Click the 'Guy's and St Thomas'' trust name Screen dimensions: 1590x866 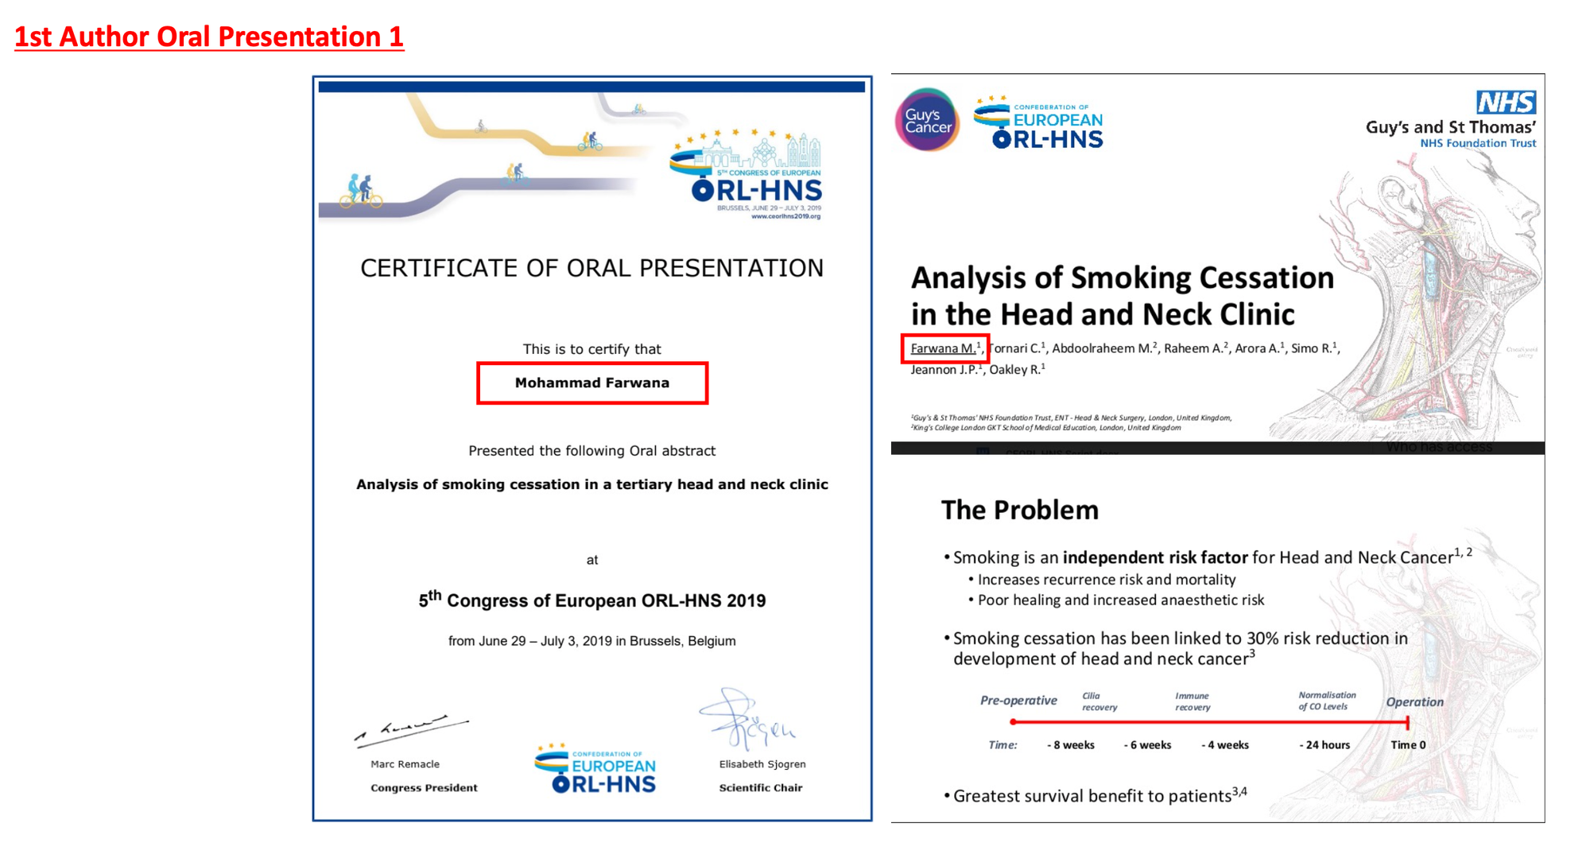pyautogui.click(x=1450, y=127)
